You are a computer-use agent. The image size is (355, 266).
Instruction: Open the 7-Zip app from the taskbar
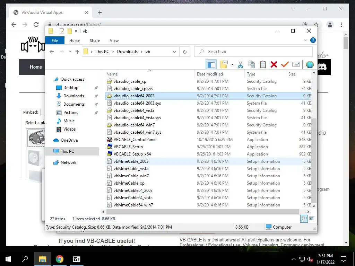[x=77, y=259]
